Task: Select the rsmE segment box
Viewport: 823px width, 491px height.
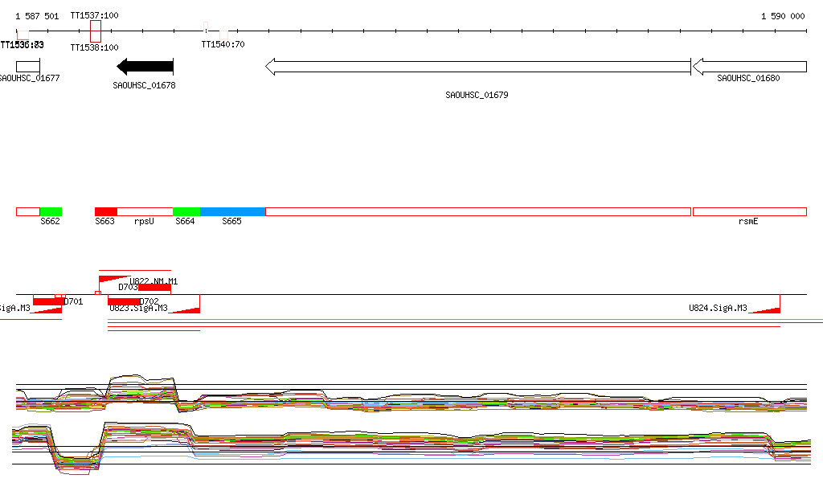Action: pos(749,211)
